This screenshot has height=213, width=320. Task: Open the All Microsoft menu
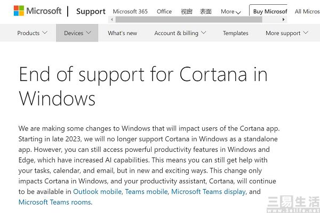tap(307, 11)
